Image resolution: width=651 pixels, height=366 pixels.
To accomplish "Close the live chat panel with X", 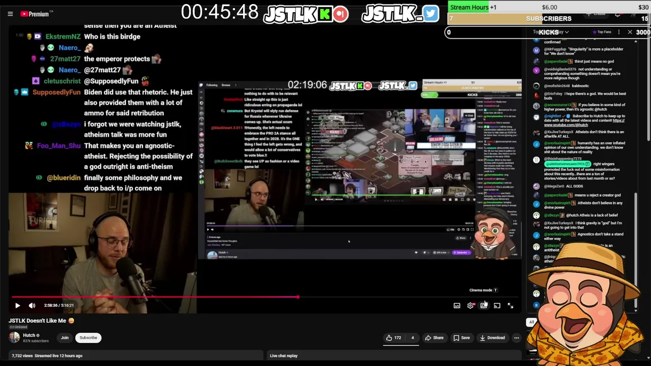I will point(630,32).
